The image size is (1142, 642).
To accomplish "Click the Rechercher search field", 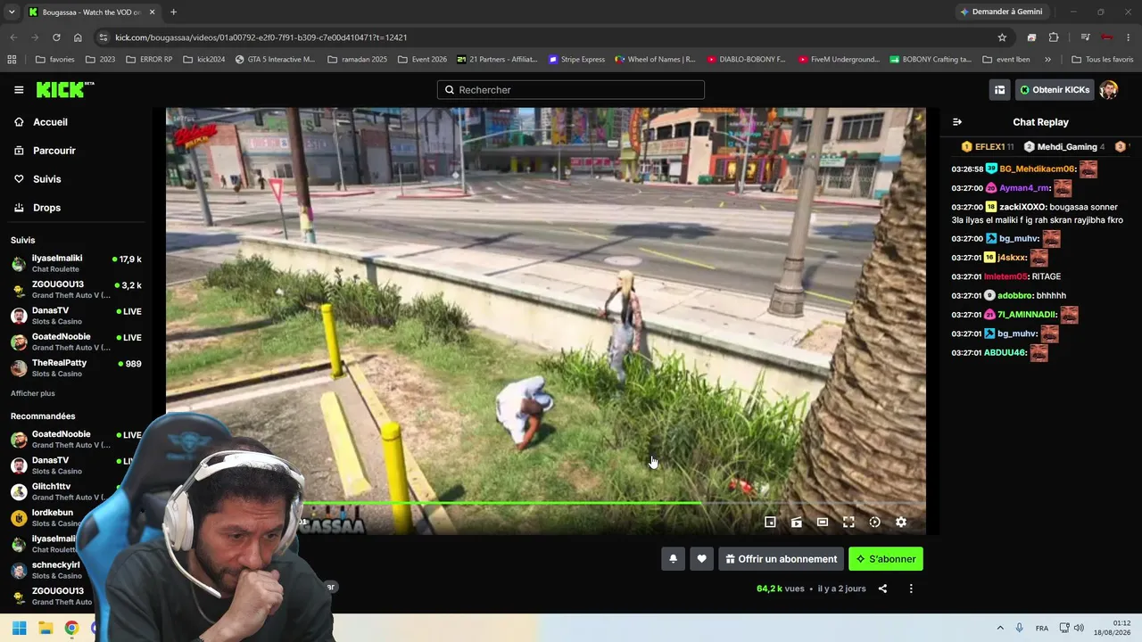I will [571, 90].
